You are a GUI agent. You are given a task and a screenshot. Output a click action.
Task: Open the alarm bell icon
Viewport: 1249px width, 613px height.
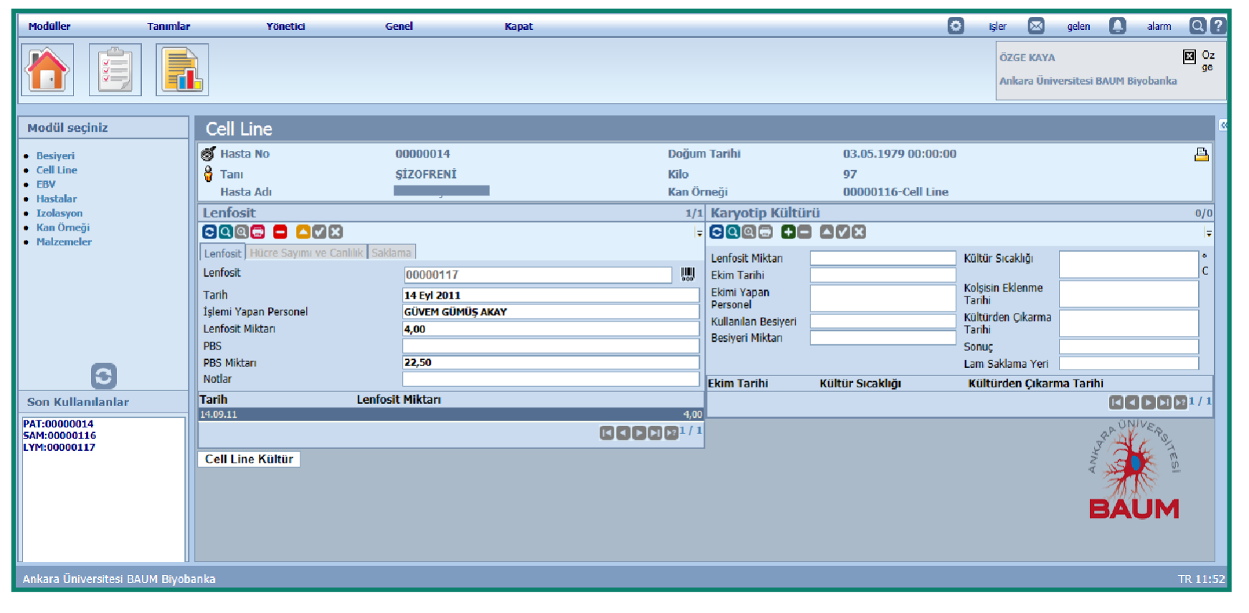coord(1117,26)
